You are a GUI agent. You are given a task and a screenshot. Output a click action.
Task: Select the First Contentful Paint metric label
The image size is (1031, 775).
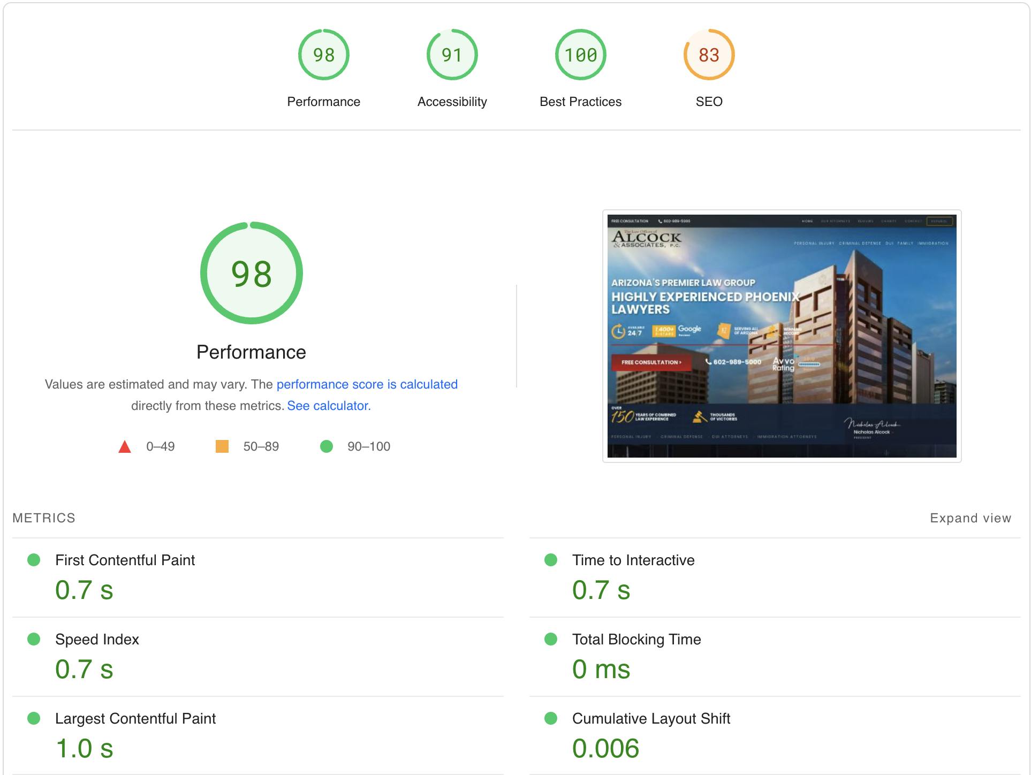click(125, 560)
